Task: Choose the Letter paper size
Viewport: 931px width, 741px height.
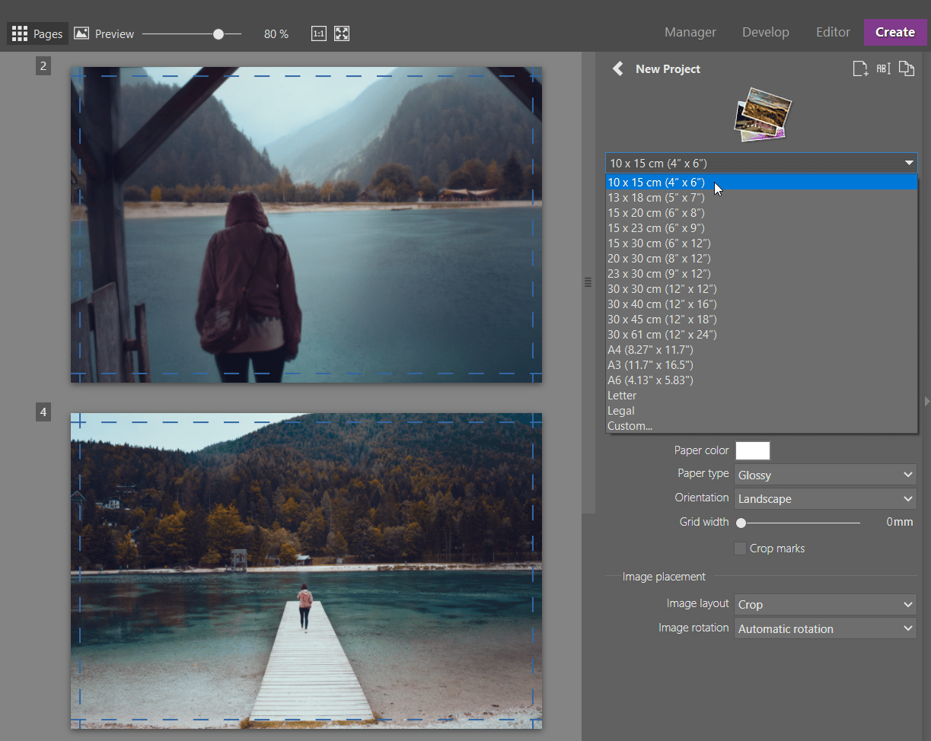Action: tap(761, 396)
